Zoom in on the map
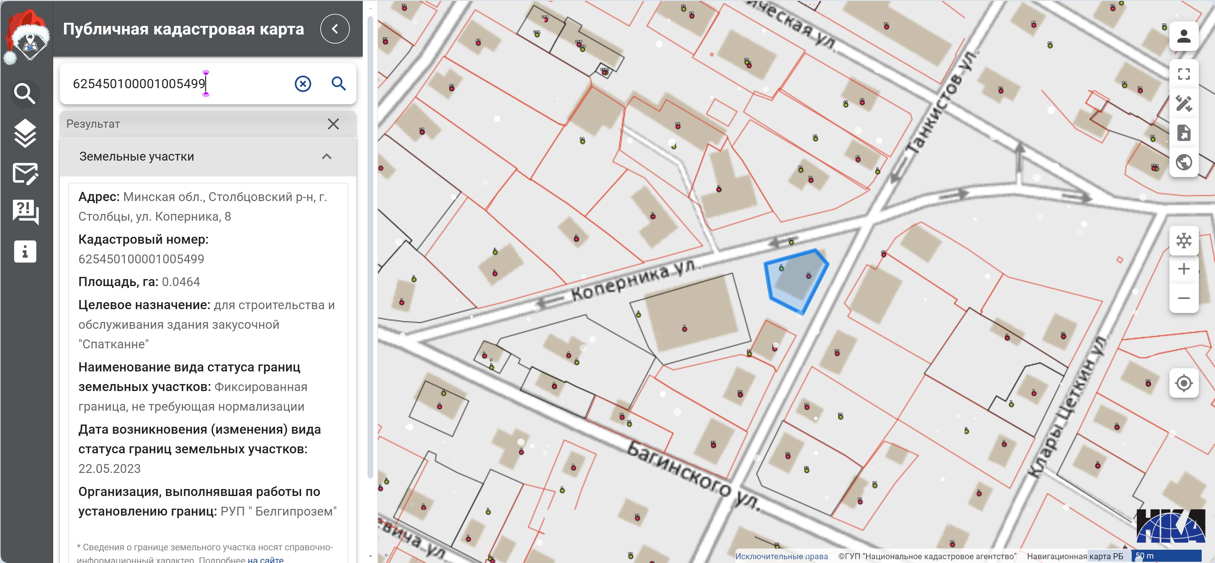 tap(1183, 269)
